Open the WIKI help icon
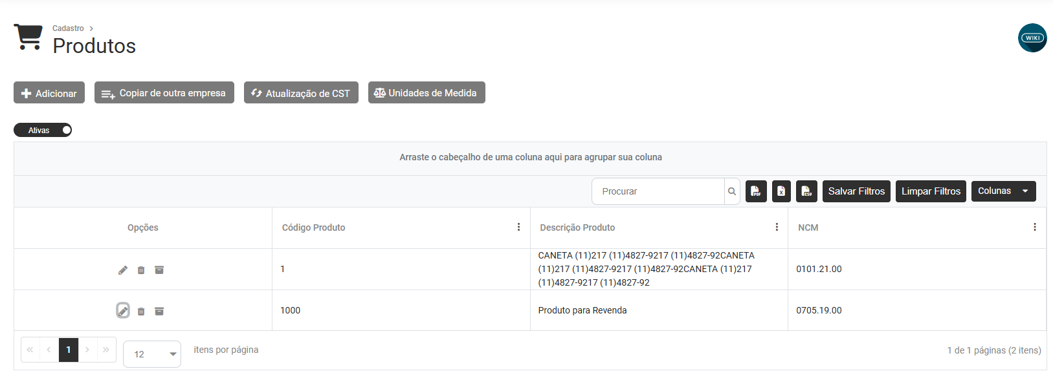 [x=1032, y=38]
